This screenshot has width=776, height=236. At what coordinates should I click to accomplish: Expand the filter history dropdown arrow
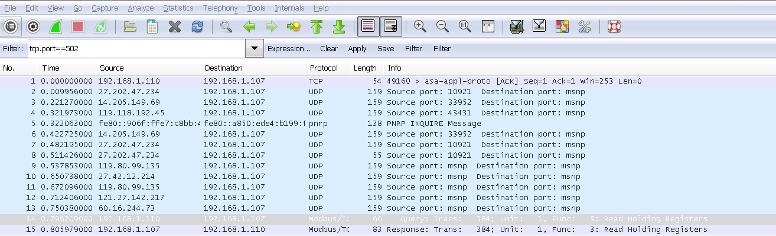(254, 49)
